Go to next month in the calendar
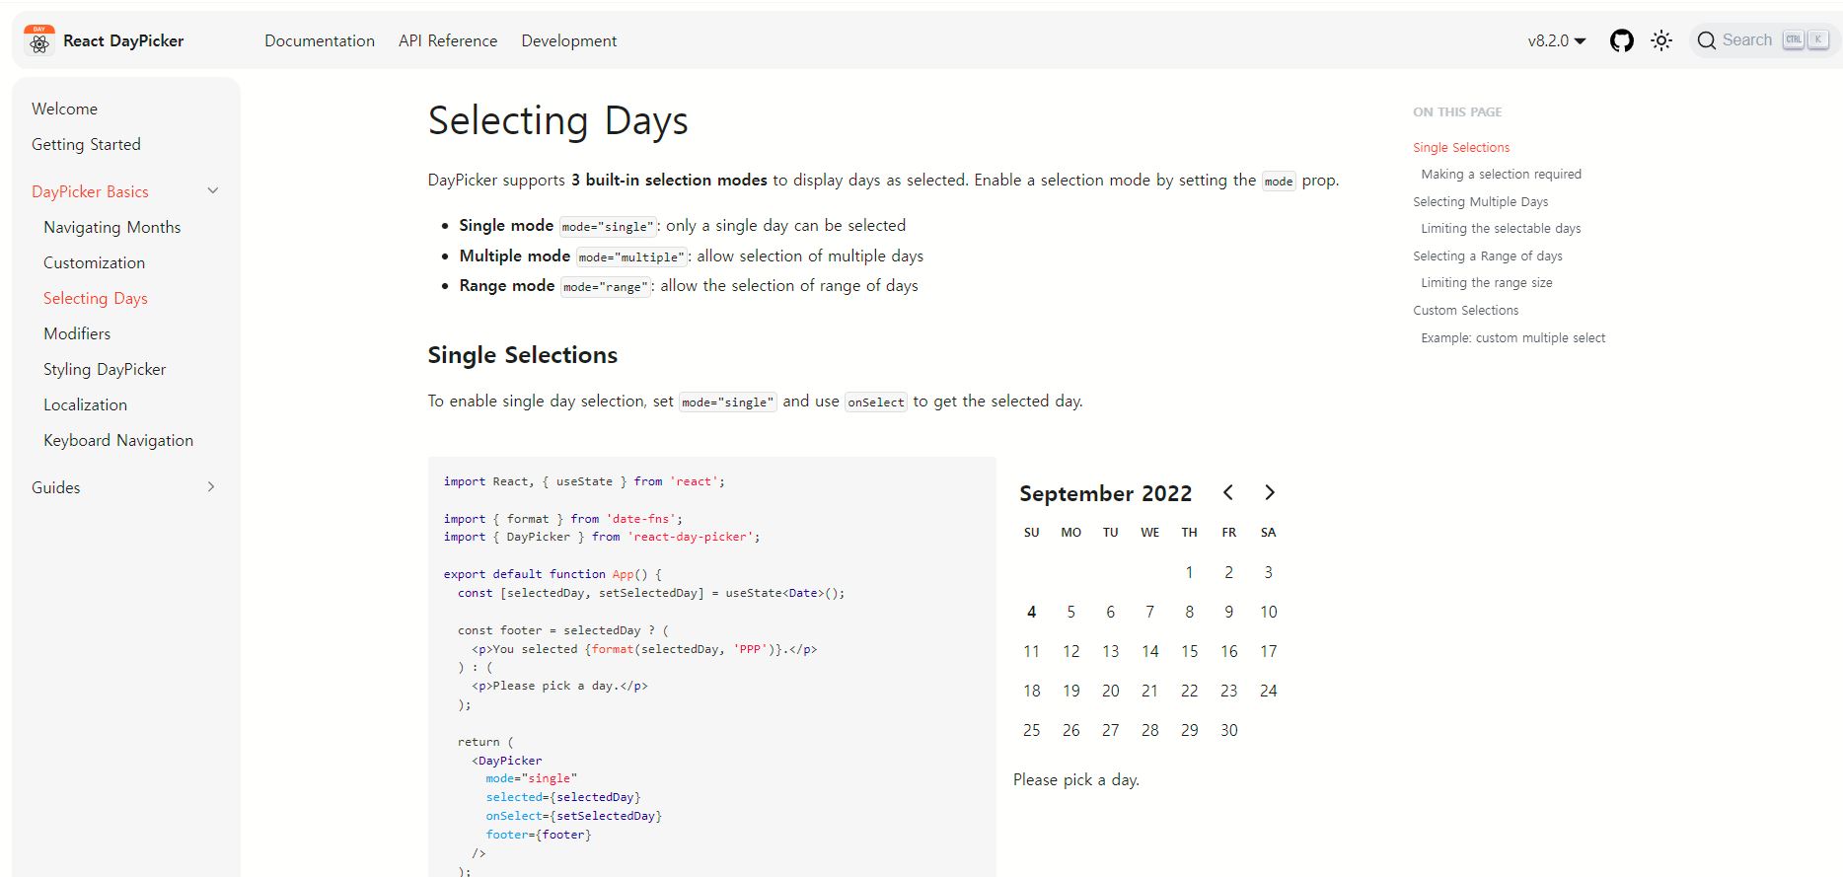Image resolution: width=1843 pixels, height=877 pixels. (1269, 492)
